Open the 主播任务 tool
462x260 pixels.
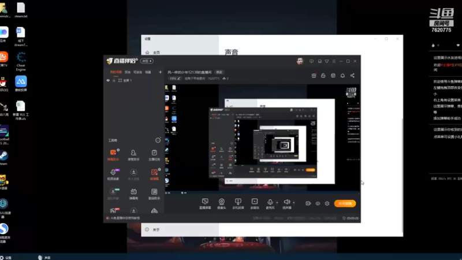(x=154, y=155)
